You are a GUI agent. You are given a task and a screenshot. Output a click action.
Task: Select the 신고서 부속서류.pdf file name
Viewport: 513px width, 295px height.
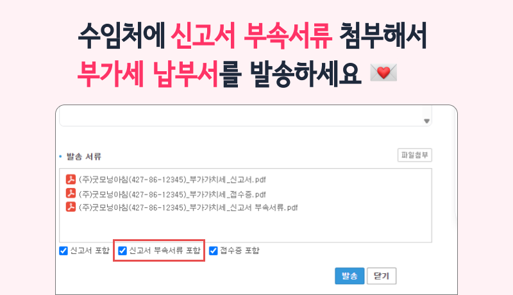pos(189,207)
